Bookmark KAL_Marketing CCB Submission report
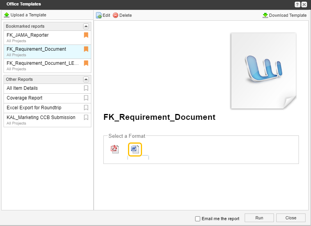Screen dimensions: 311x226 click(x=86, y=117)
